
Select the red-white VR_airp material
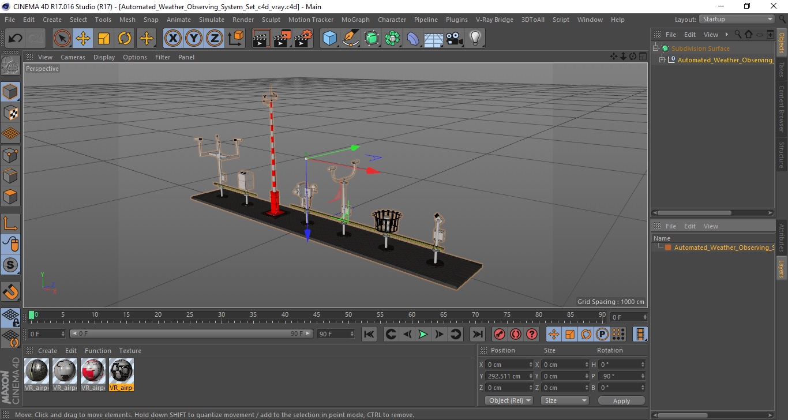click(93, 374)
